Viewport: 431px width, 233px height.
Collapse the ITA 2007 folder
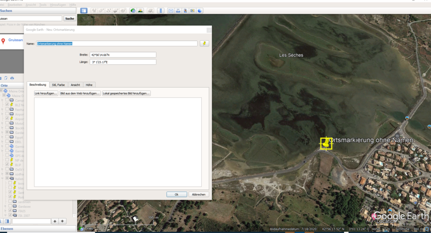tap(5, 215)
